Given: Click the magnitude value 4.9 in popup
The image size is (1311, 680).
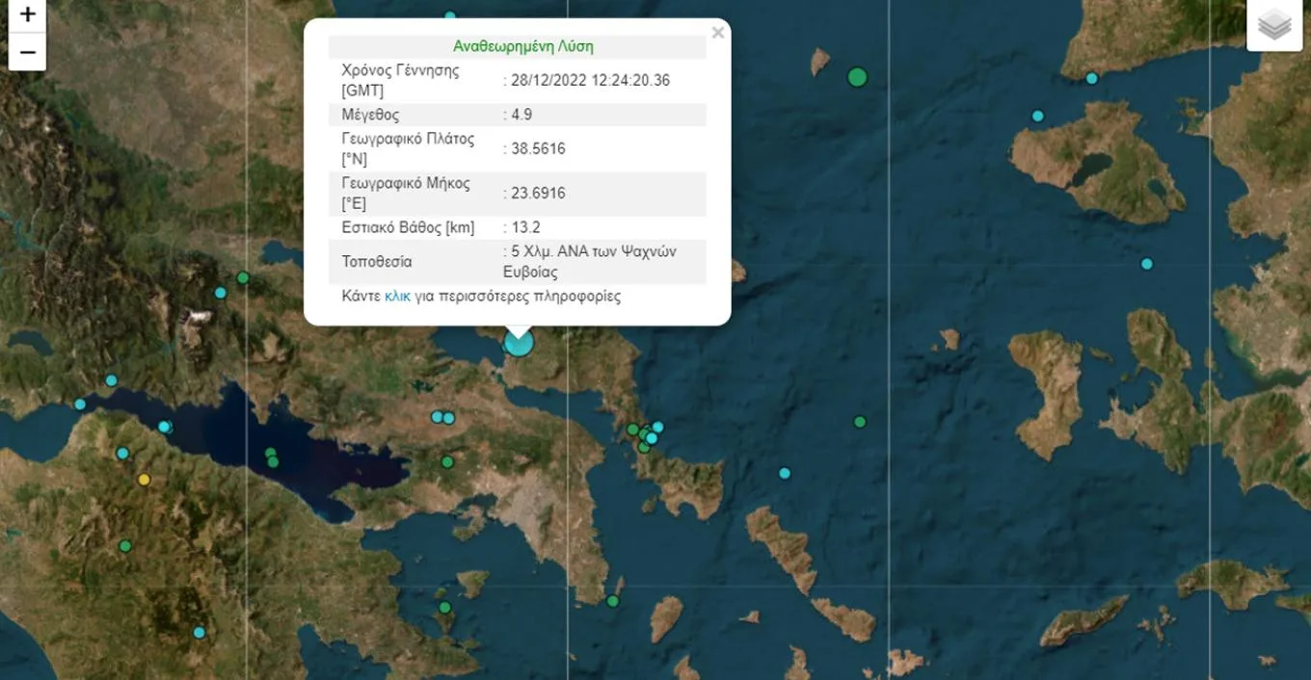Looking at the screenshot, I should (x=522, y=115).
